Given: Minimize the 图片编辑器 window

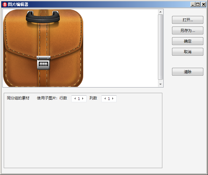Looking at the screenshot, I should pos(192,4).
